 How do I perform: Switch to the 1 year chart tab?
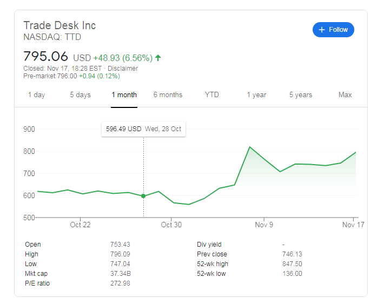256,95
